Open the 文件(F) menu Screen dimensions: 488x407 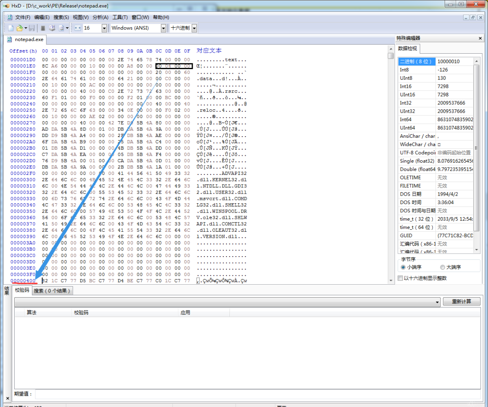click(23, 17)
